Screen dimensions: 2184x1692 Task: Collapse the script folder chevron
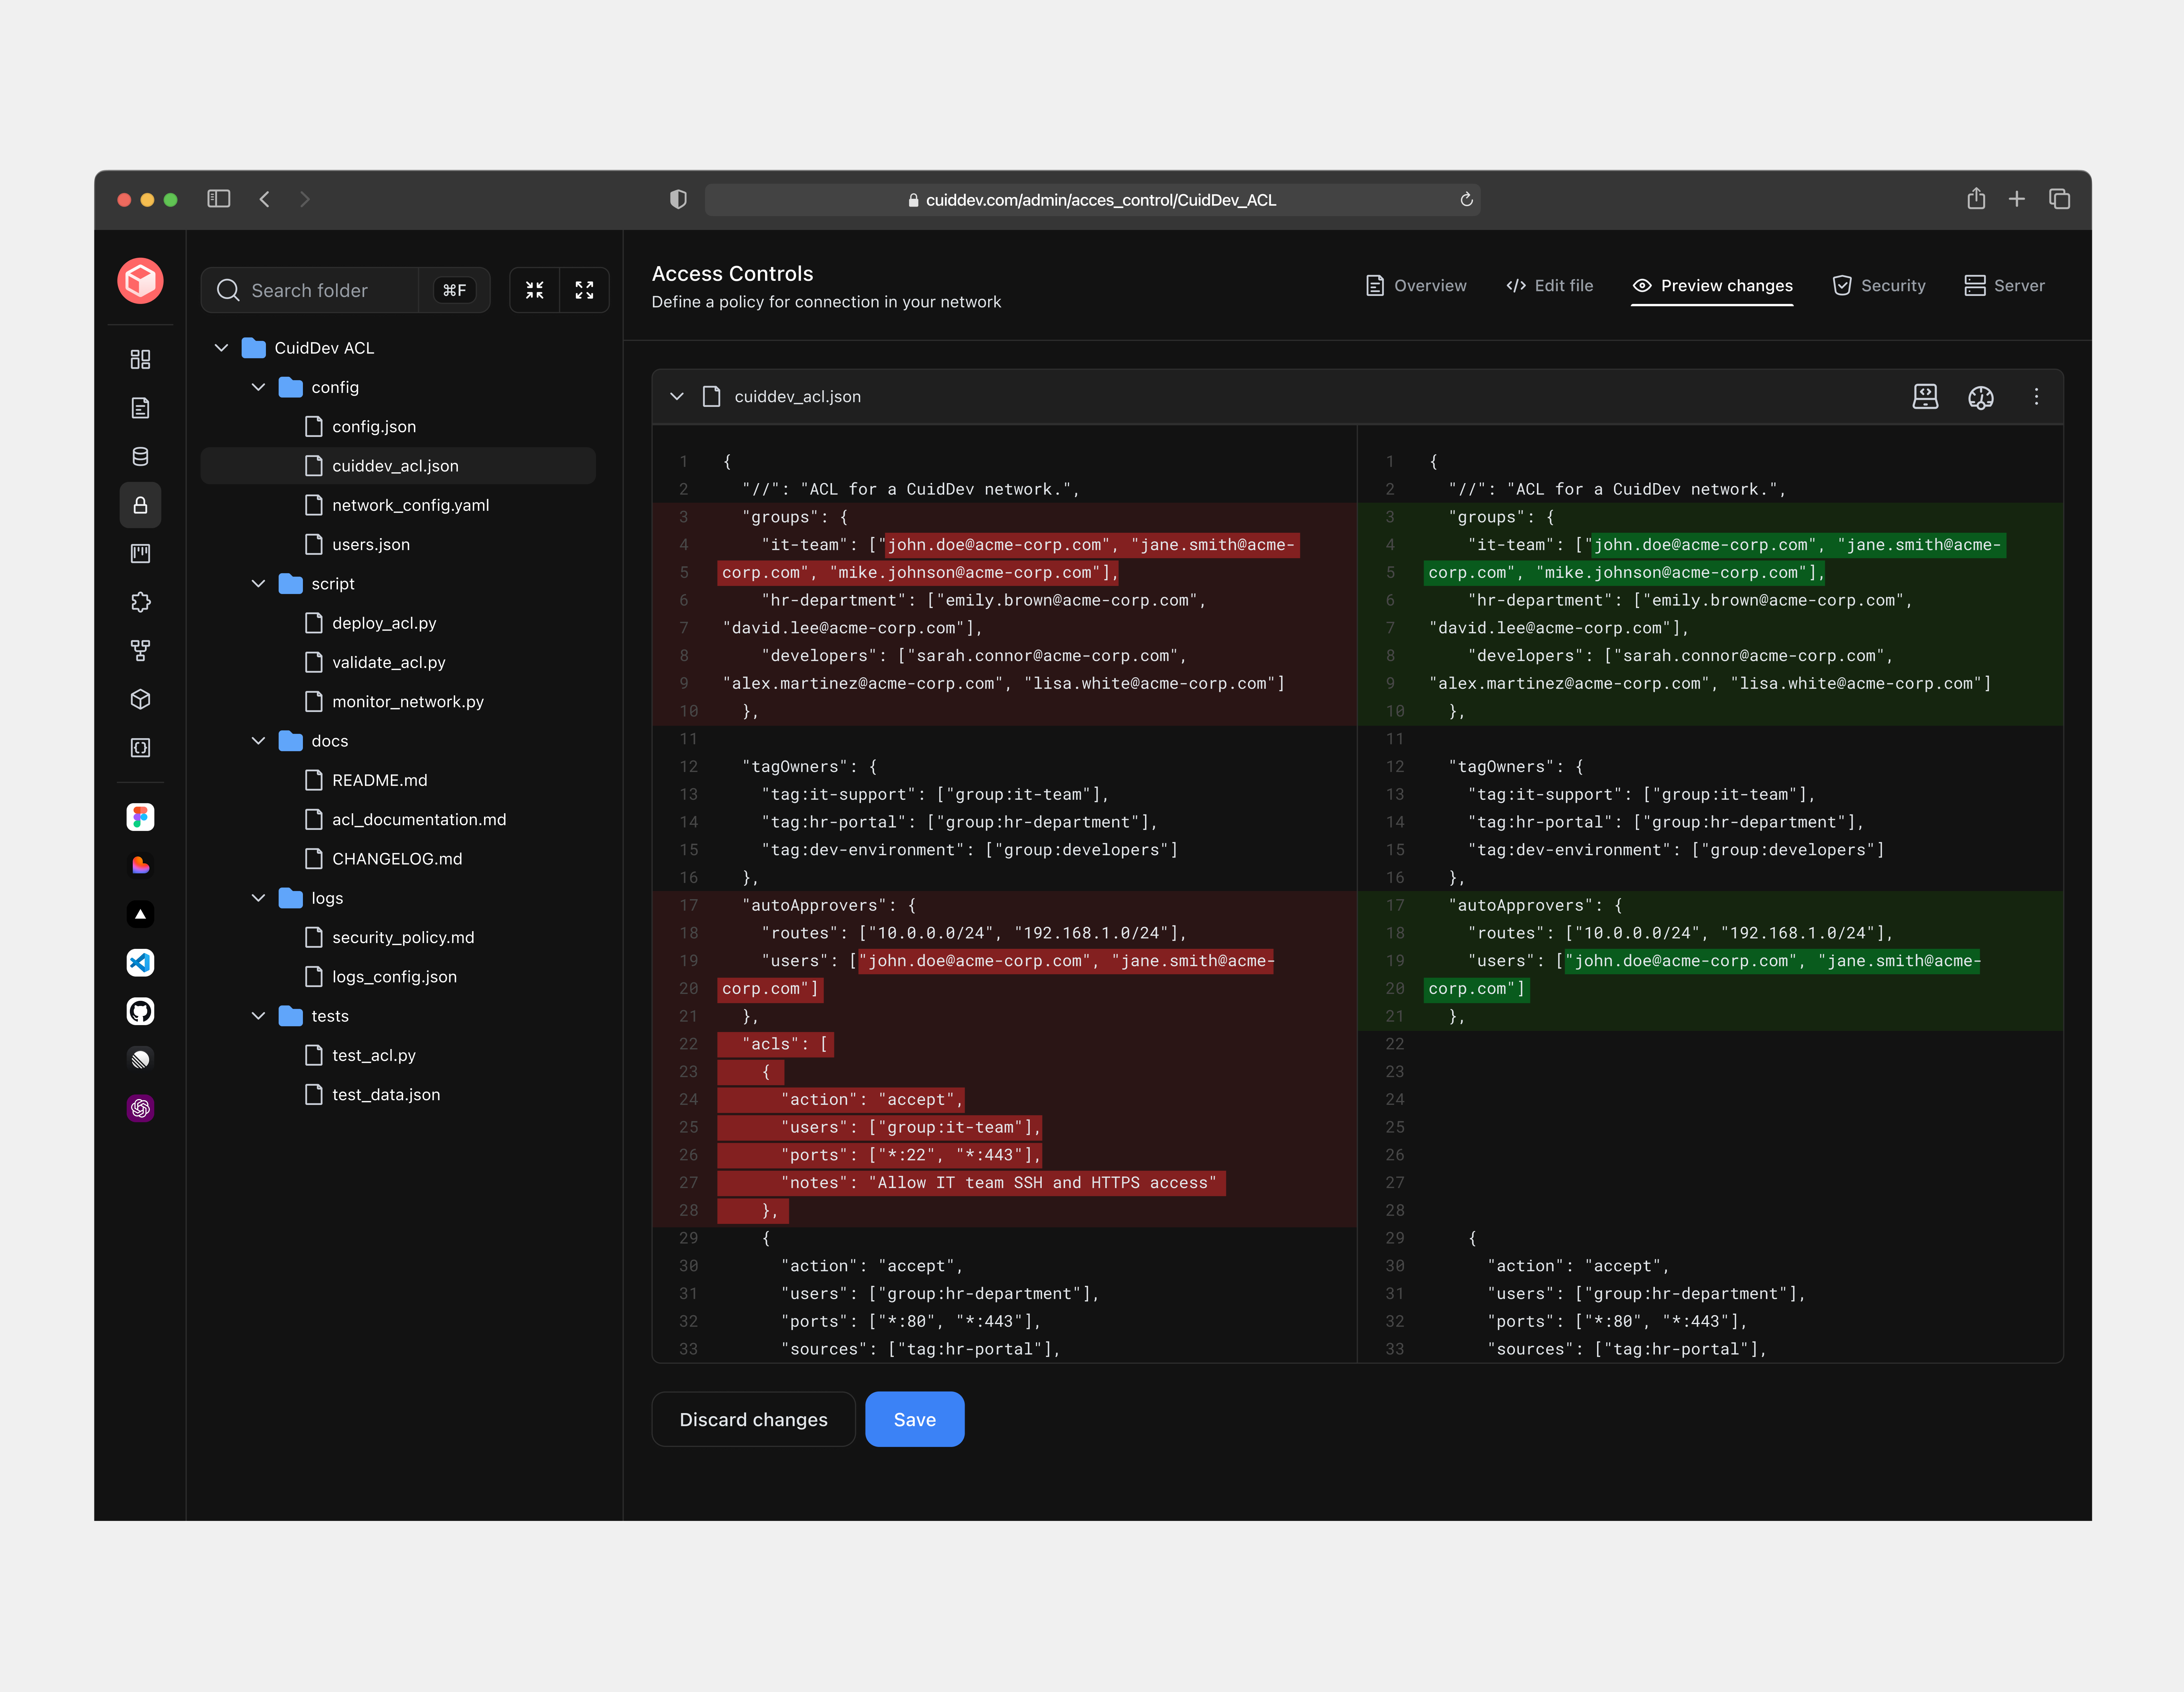(x=258, y=584)
